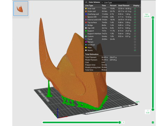Click the Support time value 1h7m

click(104, 31)
